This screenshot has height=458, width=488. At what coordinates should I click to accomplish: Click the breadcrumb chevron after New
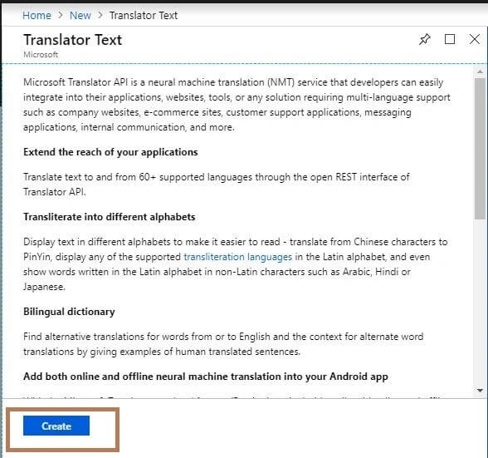click(100, 15)
